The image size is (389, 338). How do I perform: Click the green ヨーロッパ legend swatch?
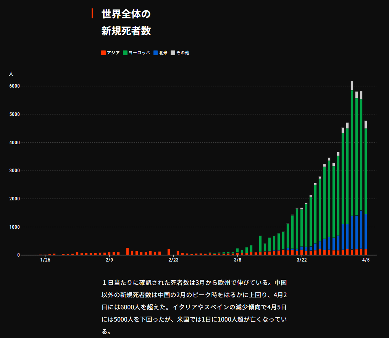[x=125, y=53]
